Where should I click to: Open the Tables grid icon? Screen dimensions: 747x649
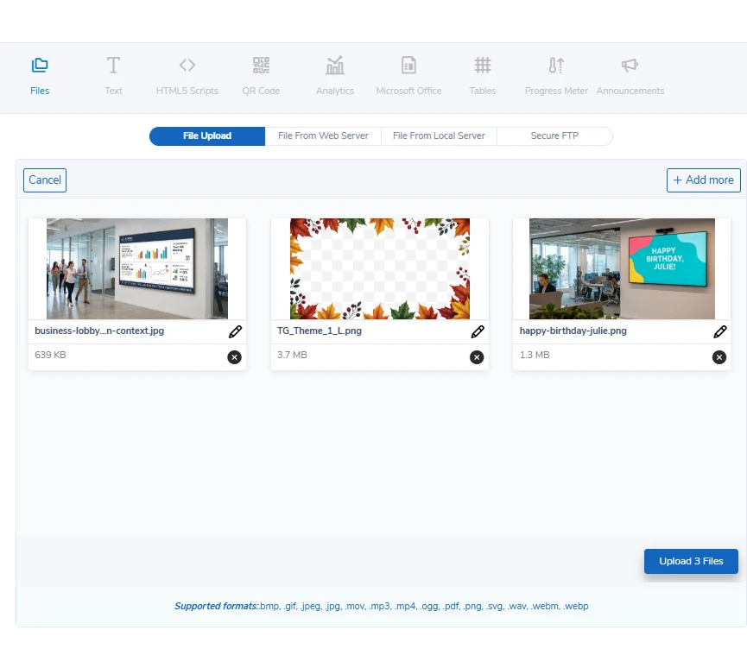[483, 66]
